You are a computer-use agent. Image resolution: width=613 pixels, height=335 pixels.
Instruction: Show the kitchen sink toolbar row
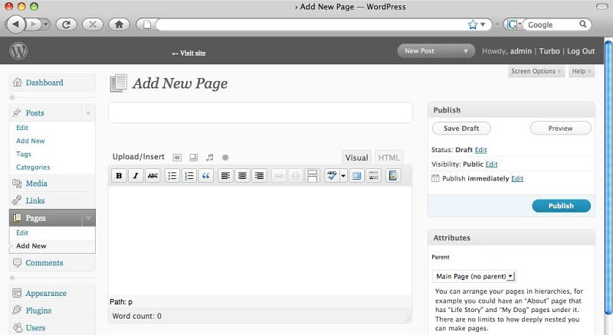click(x=373, y=176)
